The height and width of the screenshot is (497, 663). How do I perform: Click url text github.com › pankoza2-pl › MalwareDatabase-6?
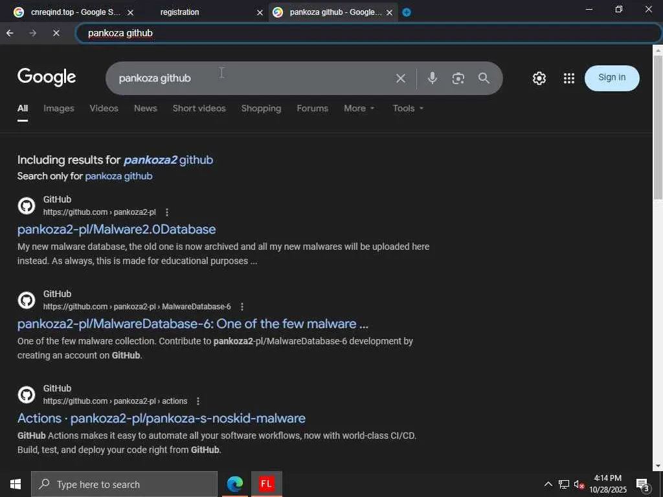(x=137, y=306)
